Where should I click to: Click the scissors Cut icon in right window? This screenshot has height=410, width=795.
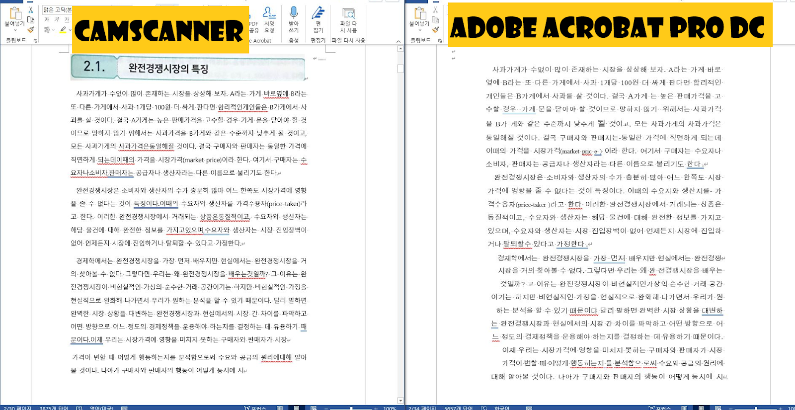point(436,10)
